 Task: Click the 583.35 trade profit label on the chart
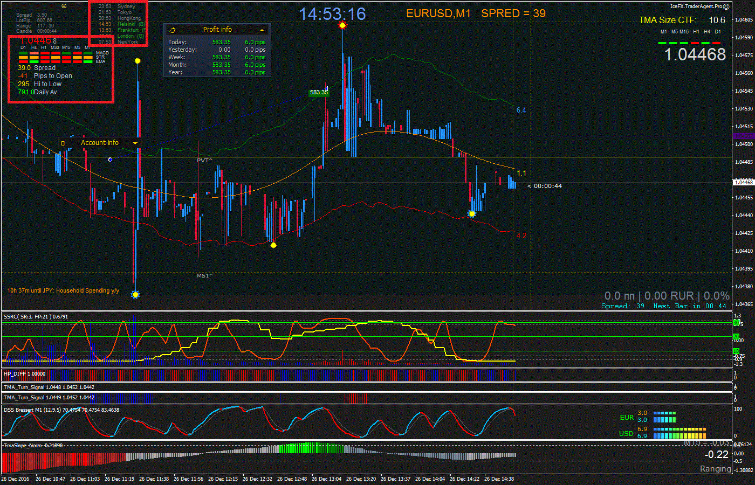(319, 92)
